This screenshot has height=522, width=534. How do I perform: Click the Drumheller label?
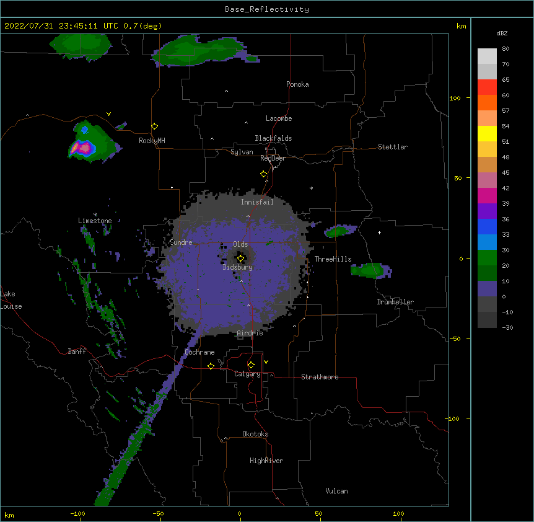pyautogui.click(x=395, y=302)
